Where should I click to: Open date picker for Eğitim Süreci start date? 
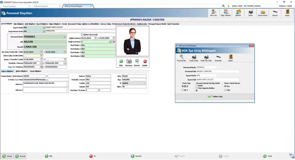coord(96,38)
